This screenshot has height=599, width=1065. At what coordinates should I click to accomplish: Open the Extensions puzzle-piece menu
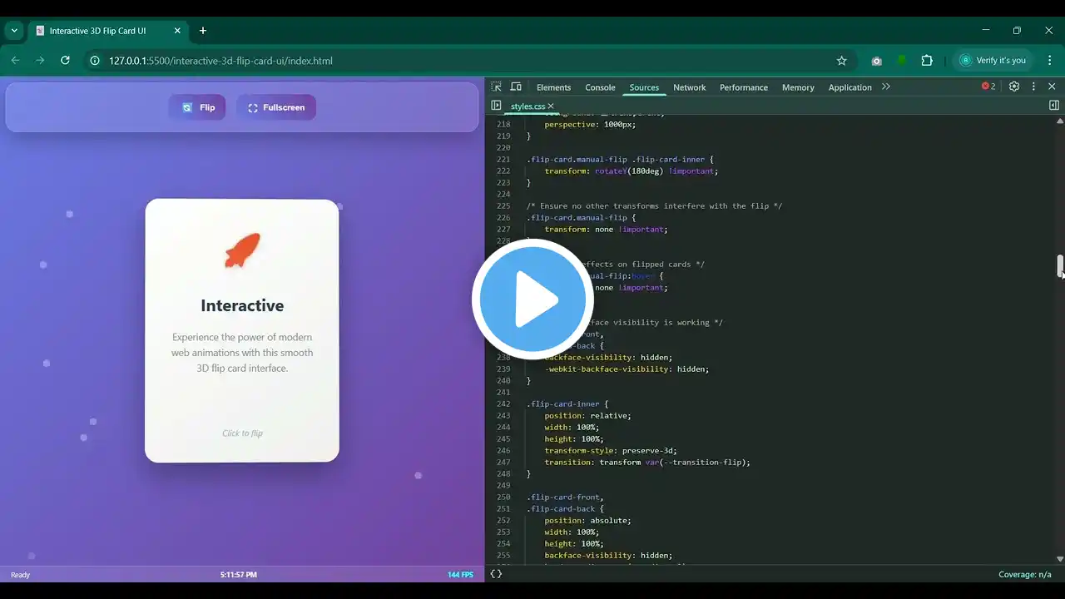(927, 61)
